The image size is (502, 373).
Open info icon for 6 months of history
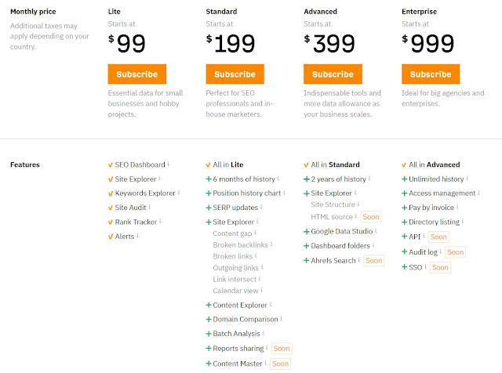(278, 178)
